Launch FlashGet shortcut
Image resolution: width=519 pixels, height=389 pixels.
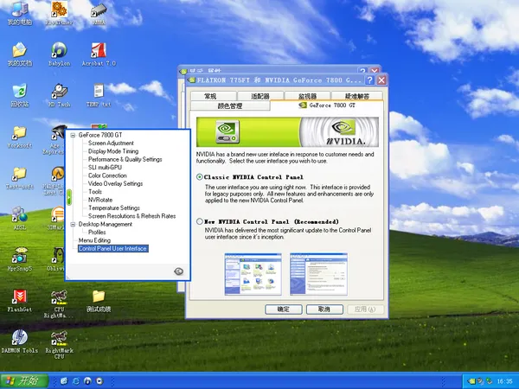coord(20,300)
